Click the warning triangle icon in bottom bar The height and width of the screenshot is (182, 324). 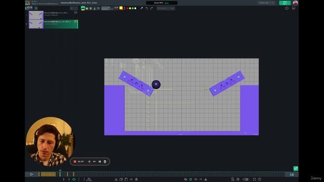pyautogui.click(x=206, y=179)
